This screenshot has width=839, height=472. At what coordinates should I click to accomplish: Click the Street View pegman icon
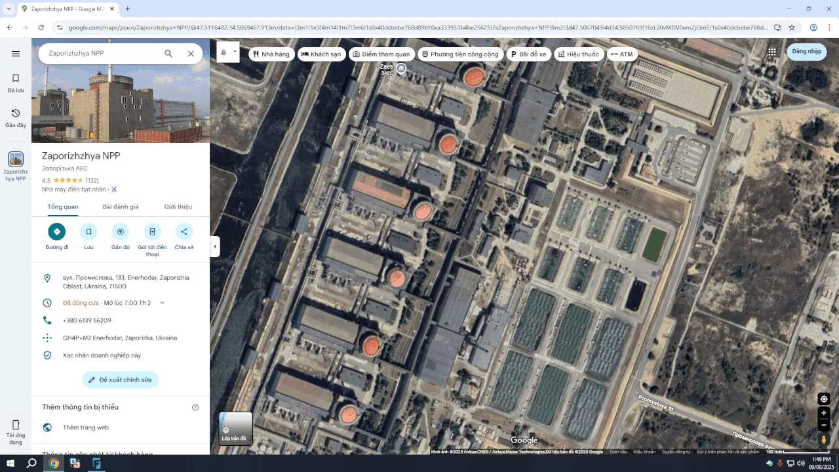pyautogui.click(x=824, y=439)
